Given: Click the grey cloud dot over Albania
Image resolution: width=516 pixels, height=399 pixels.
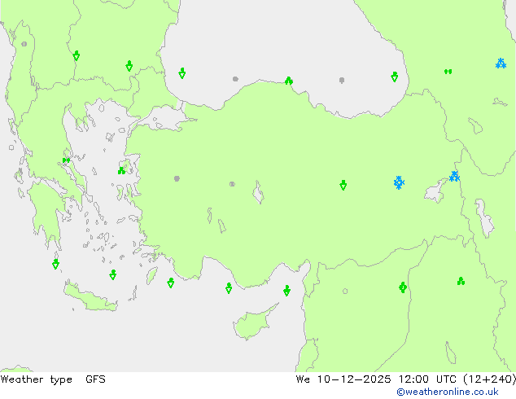Looking at the screenshot, I should pyautogui.click(x=24, y=44).
